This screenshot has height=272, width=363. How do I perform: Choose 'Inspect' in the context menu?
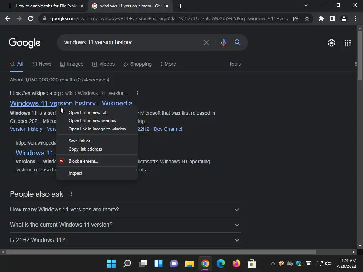pos(97,173)
